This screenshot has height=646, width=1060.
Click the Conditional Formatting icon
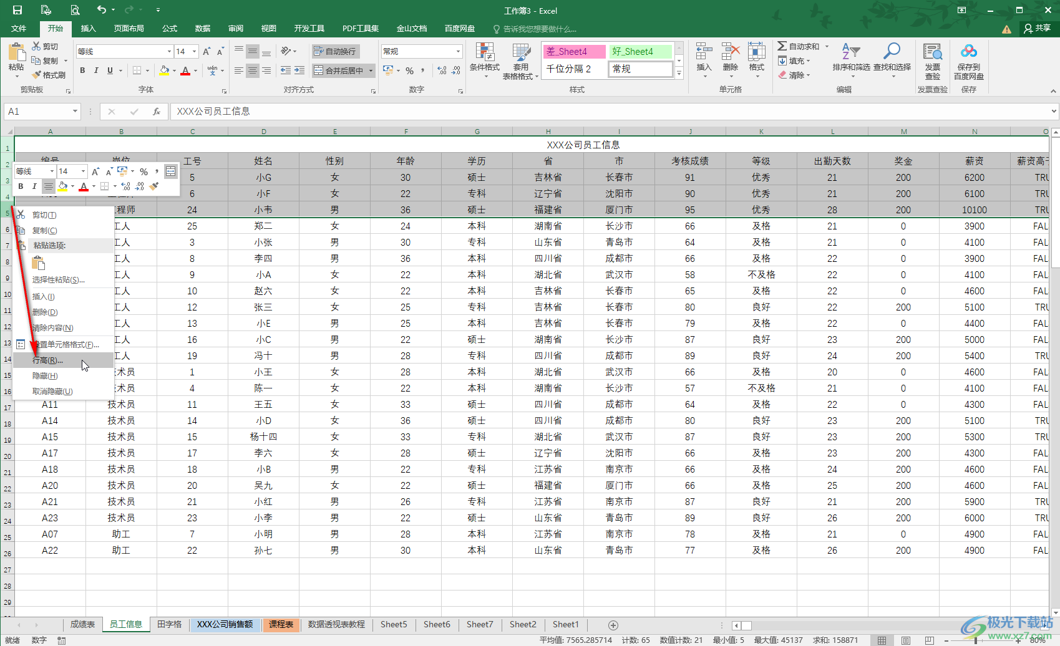485,52
